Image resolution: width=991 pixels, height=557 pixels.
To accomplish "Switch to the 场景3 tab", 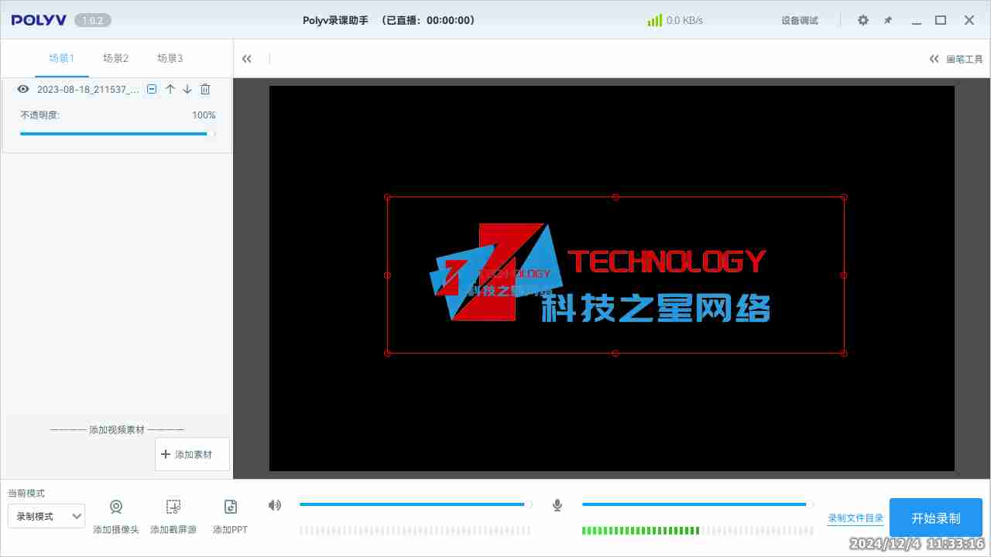I will click(x=170, y=58).
